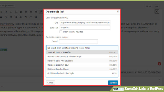Switch to Text editor tab
Screen dimensions: 164x92
pyautogui.click(x=157, y=6)
